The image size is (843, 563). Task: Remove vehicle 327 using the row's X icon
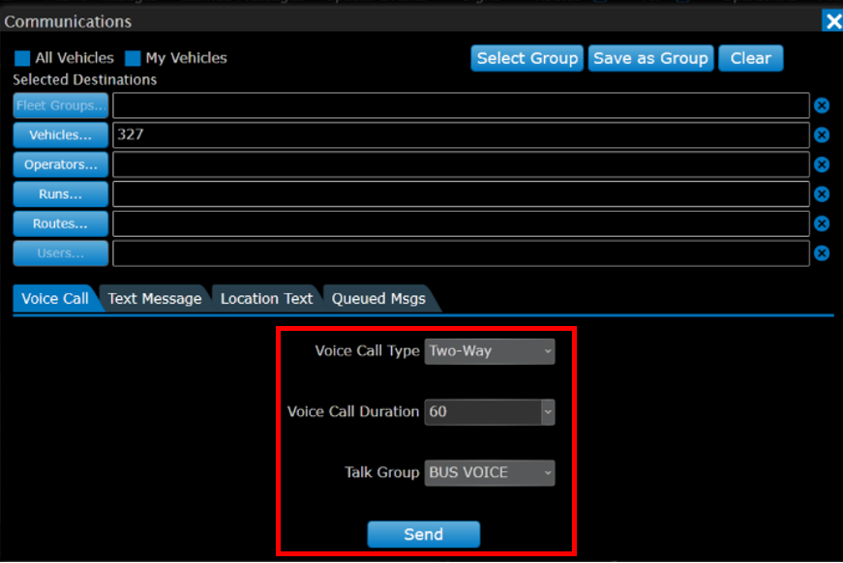point(822,135)
